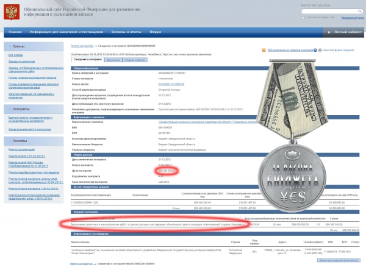The height and width of the screenshot is (270, 366).
Task: Open the 'RSS-подписка на события контракта' link
Action: (290, 50)
